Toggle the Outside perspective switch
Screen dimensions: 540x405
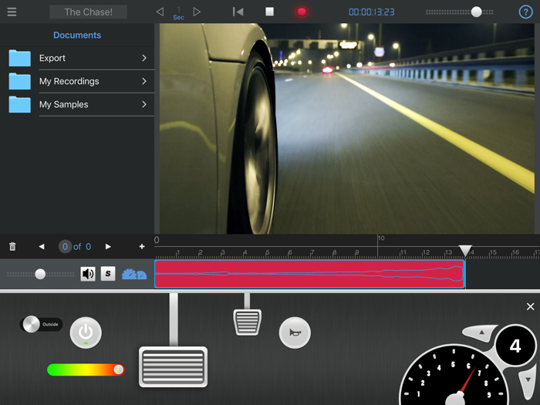(x=41, y=324)
